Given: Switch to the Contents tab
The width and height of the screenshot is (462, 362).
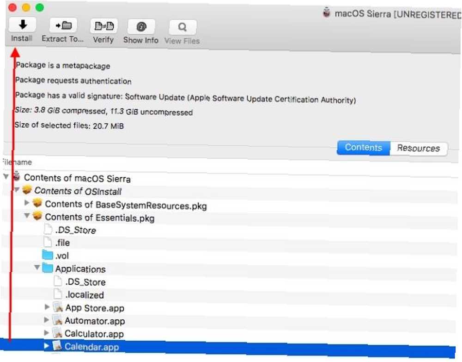Looking at the screenshot, I should (x=364, y=147).
